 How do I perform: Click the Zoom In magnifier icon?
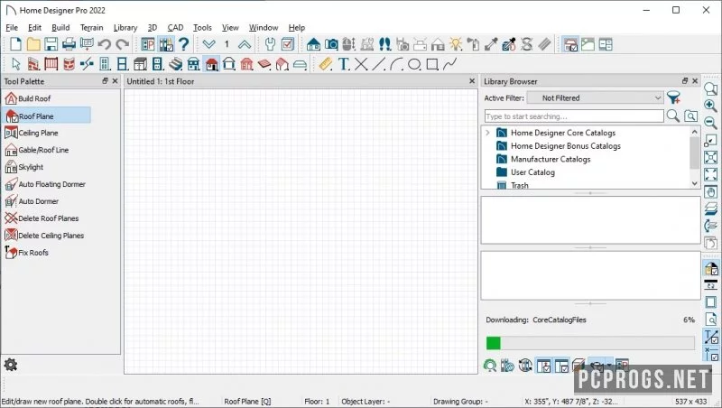point(710,106)
